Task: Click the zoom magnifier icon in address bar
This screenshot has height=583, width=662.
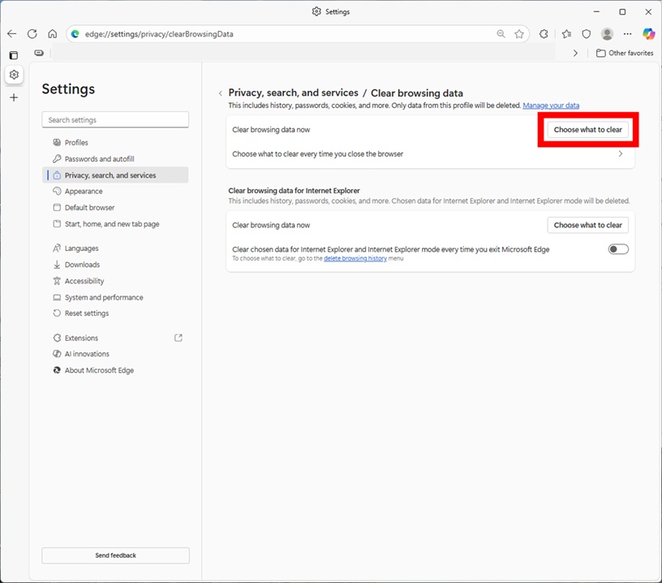Action: pyautogui.click(x=501, y=34)
